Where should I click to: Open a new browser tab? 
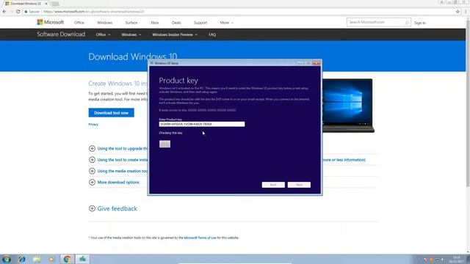point(55,4)
